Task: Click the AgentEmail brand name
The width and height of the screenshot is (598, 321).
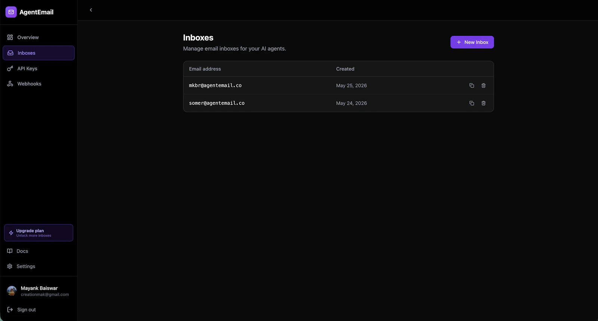Action: pos(36,12)
